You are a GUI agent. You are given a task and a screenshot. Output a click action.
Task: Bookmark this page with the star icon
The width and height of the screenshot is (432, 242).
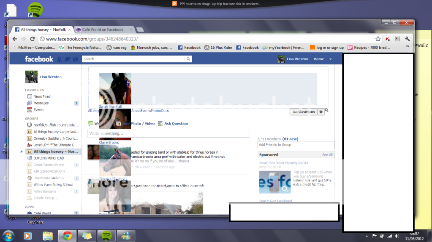(x=378, y=39)
